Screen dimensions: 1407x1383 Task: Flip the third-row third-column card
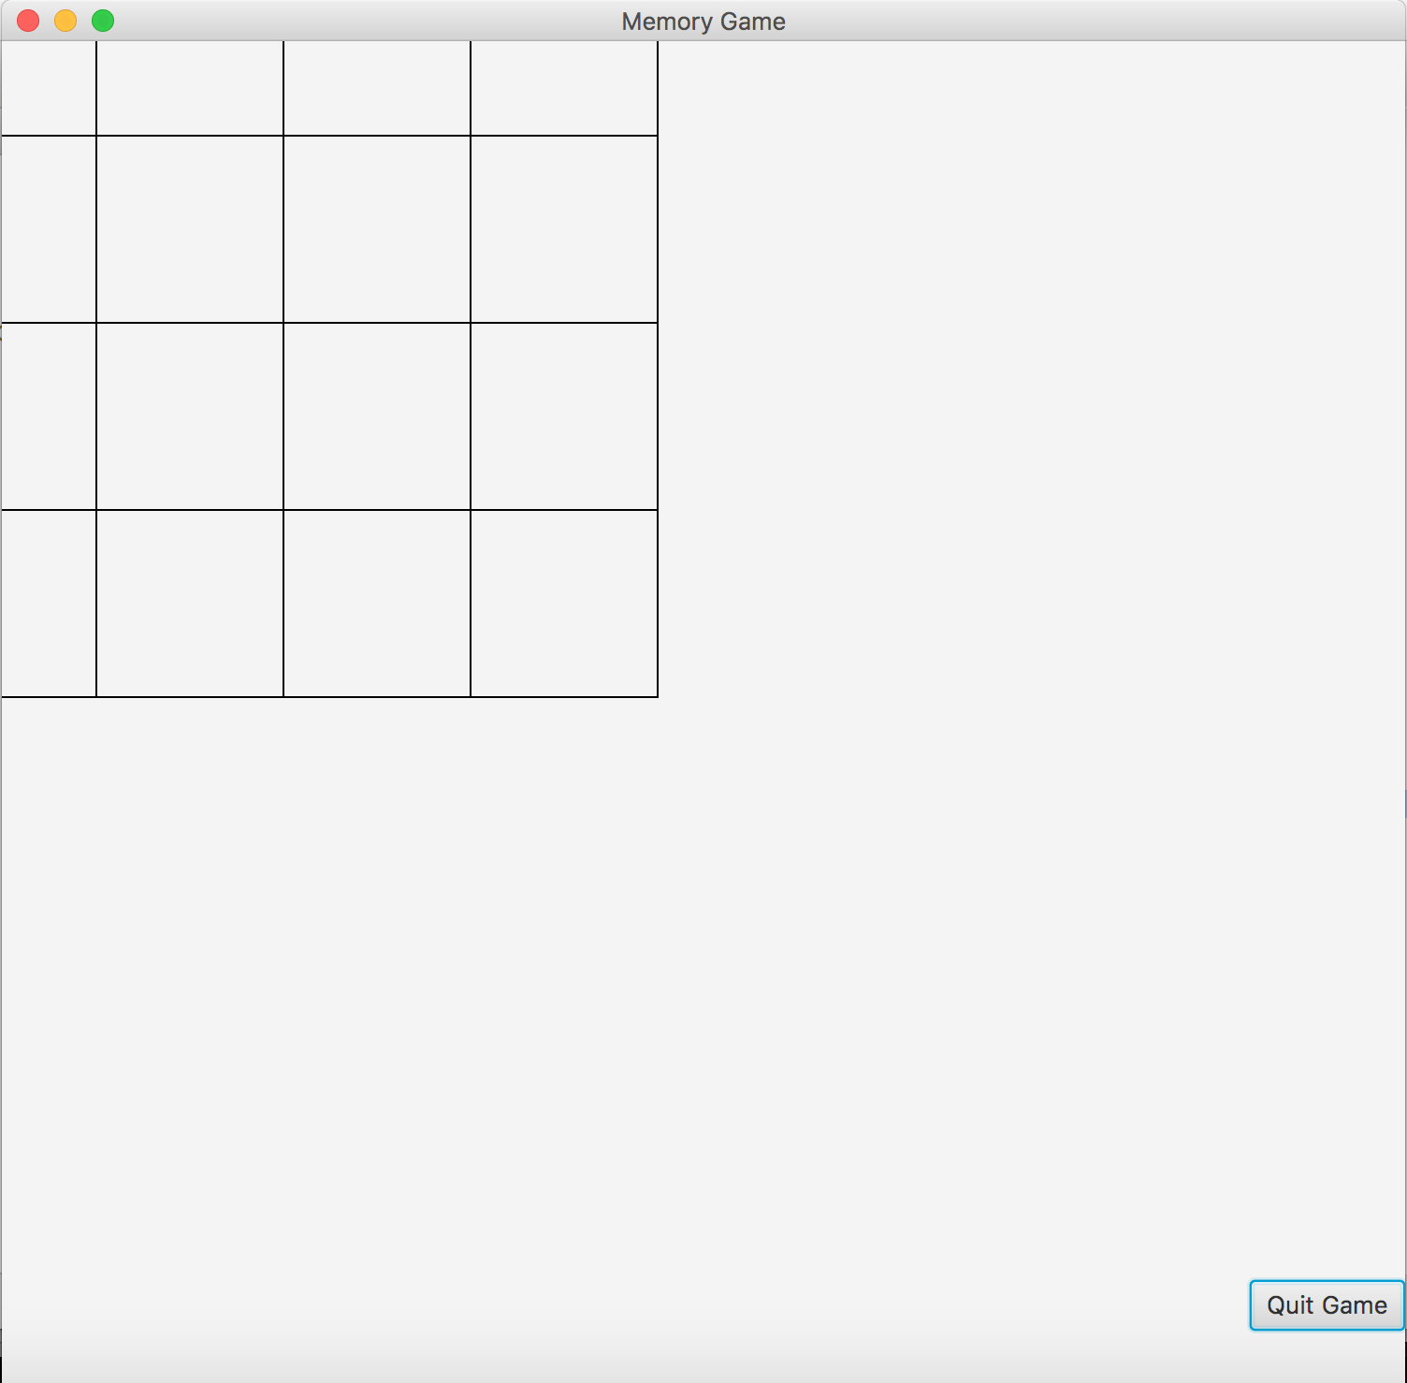[377, 416]
